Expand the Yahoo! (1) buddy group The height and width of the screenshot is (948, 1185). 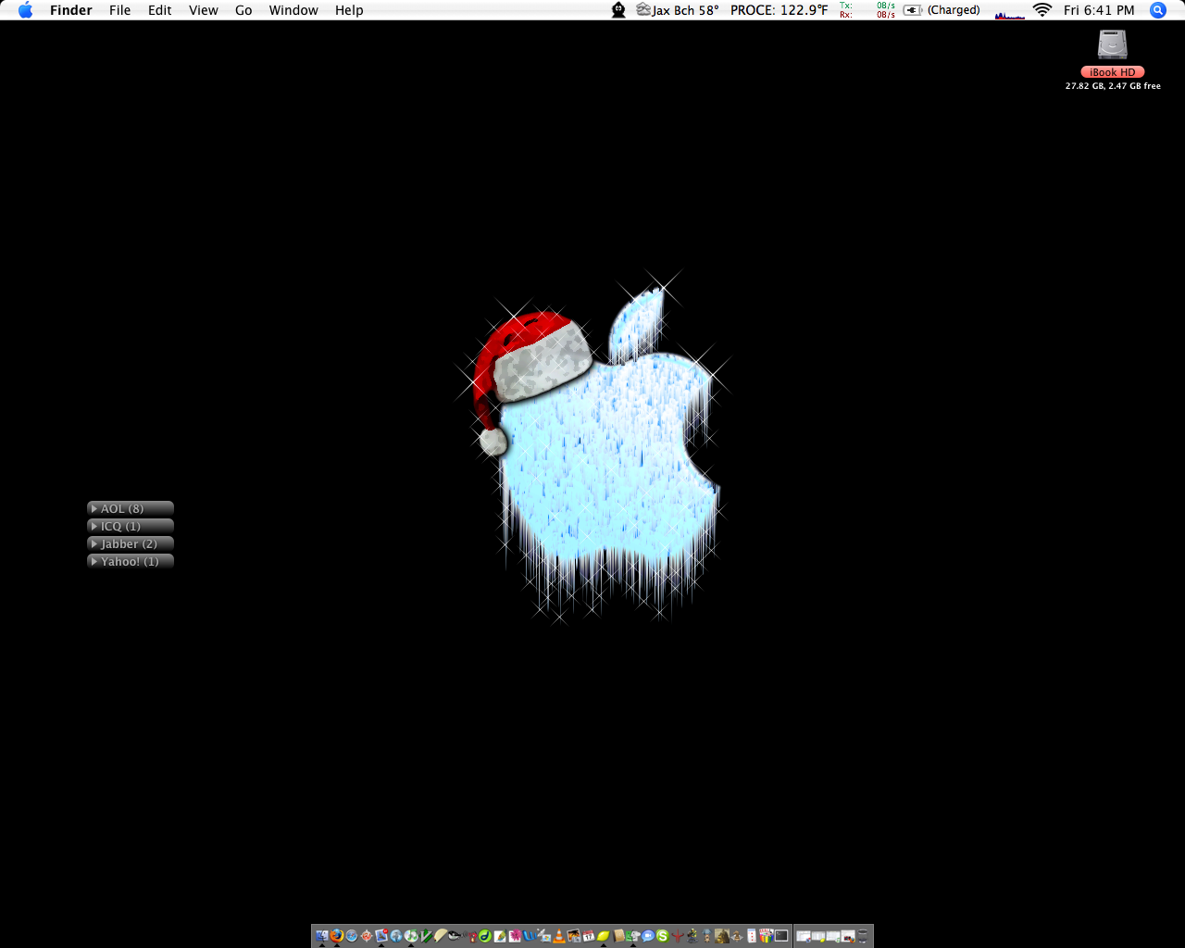pos(131,561)
